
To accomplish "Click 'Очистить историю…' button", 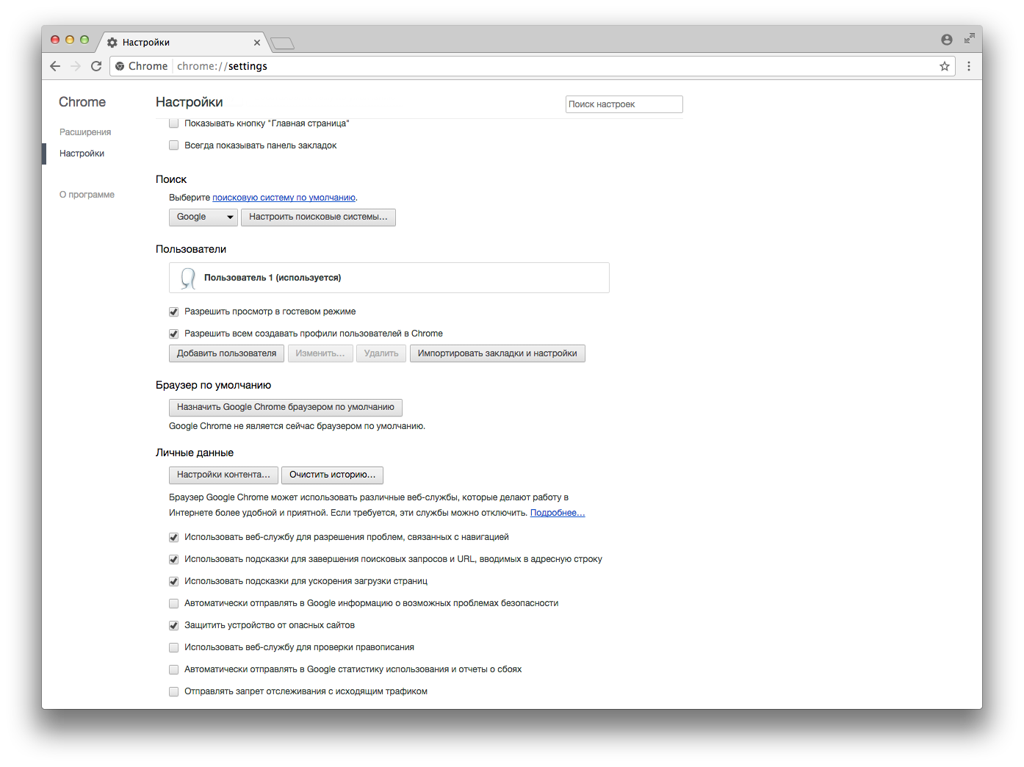I will pyautogui.click(x=332, y=475).
